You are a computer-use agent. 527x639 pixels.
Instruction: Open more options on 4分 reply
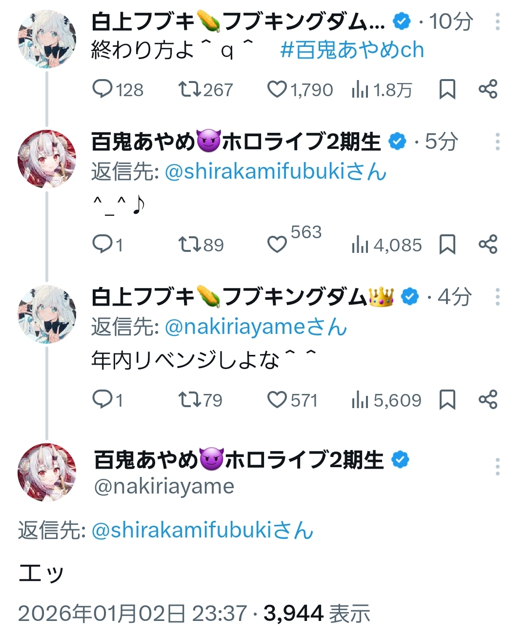[x=497, y=297]
